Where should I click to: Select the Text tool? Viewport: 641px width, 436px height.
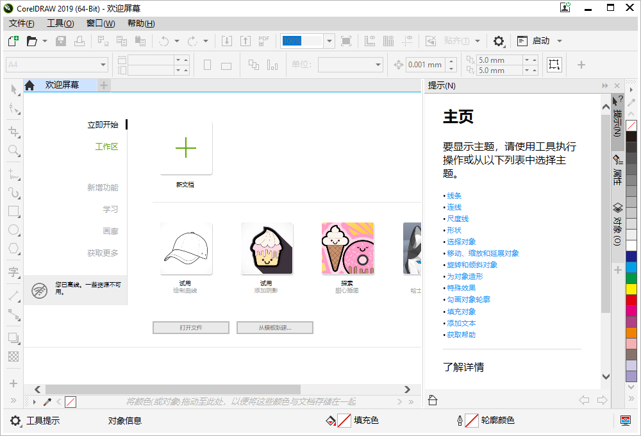click(x=14, y=272)
